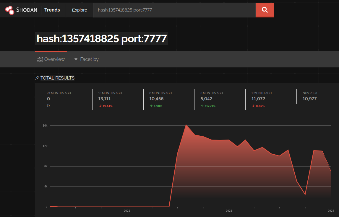Screen dimensions: 339x217
Task: Click the 2023 label on the chart axis
Action: click(x=228, y=210)
